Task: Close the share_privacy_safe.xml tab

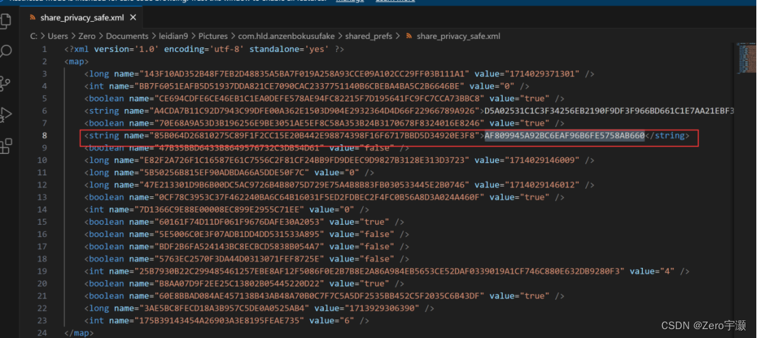Action: click(133, 18)
